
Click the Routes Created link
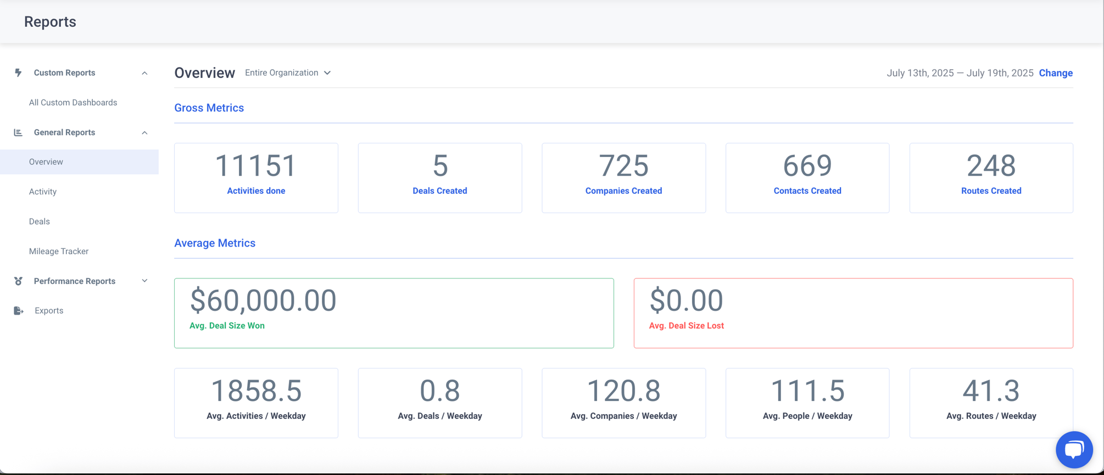(x=991, y=191)
